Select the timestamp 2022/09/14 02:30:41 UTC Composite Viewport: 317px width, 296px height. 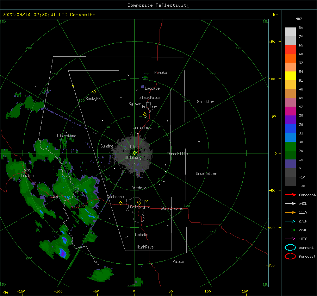(x=49, y=15)
